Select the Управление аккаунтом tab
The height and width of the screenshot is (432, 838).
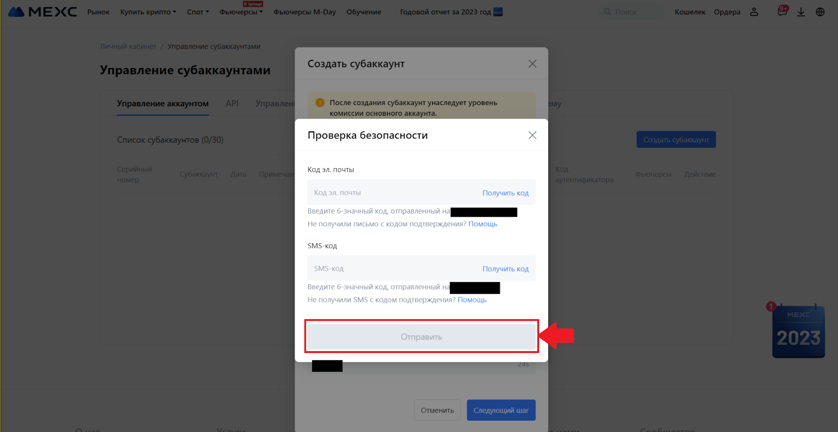(163, 104)
